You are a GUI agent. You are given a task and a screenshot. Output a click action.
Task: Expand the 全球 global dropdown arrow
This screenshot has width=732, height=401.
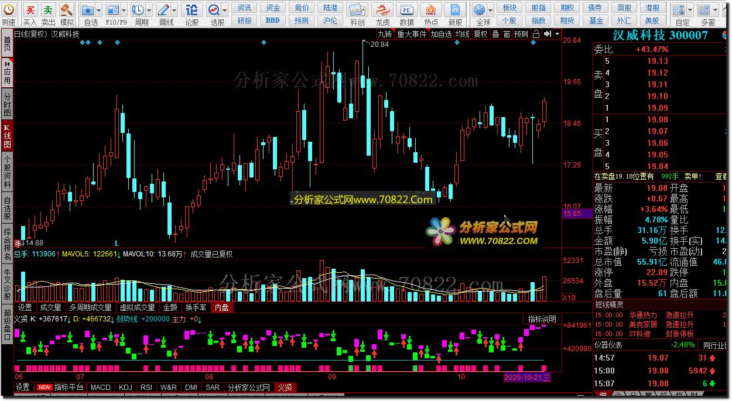[x=491, y=10]
